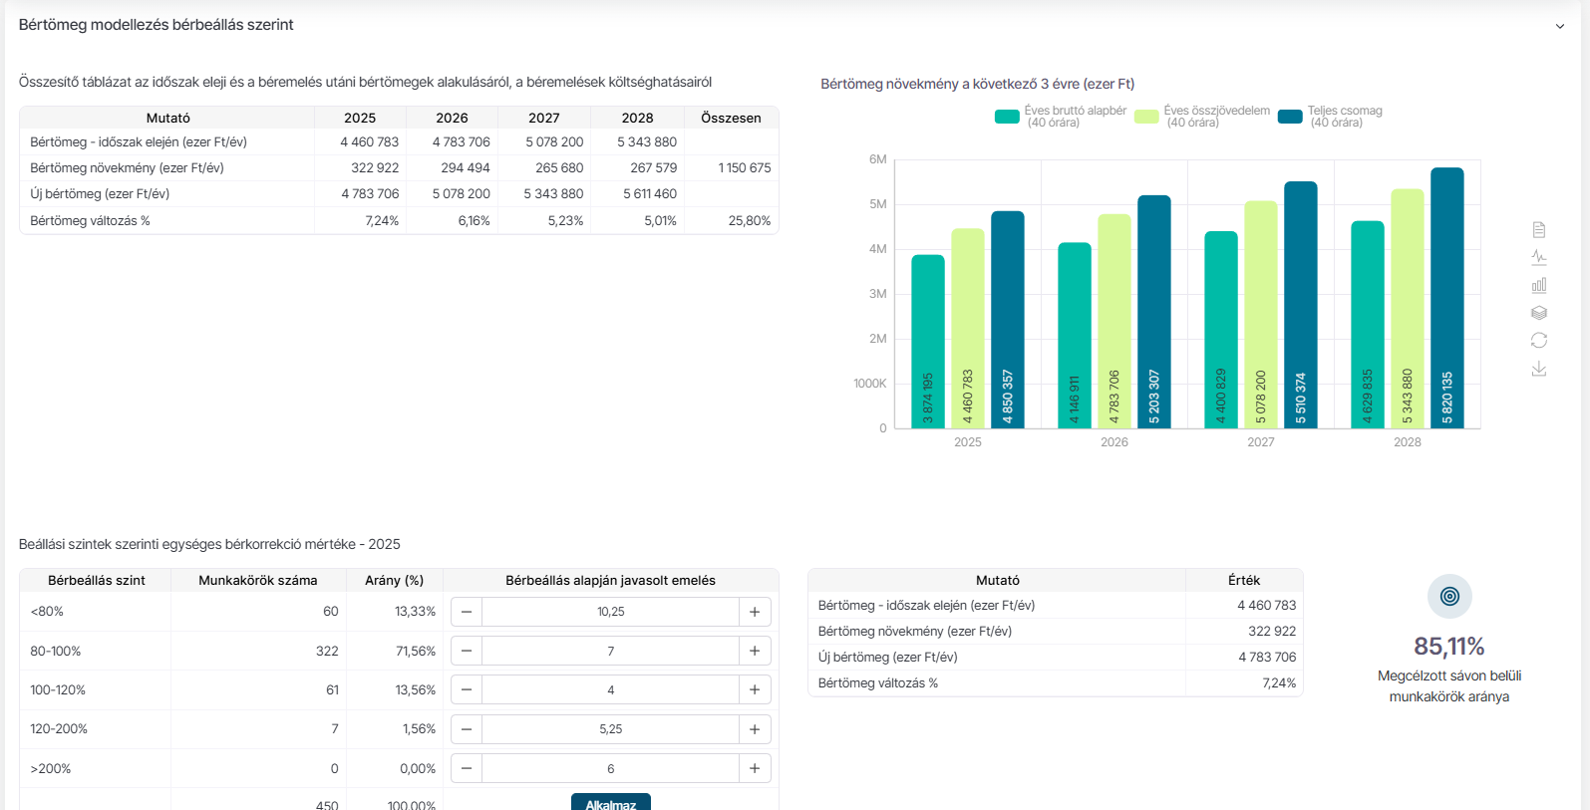The image size is (1590, 810).
Task: Click the target icon above 85,11%
Action: pos(1449,596)
